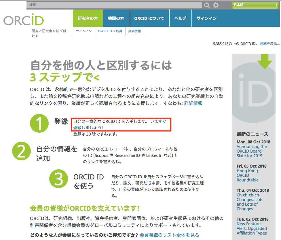This screenshot has height=240, width=281.
Task: Click the Thu, 04 Oct 2018 news date
Action: (253, 190)
